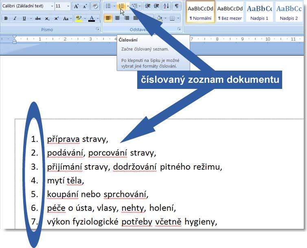Click the Decrease Indent icon
Screen dimensions: 307x248
coord(148,6)
